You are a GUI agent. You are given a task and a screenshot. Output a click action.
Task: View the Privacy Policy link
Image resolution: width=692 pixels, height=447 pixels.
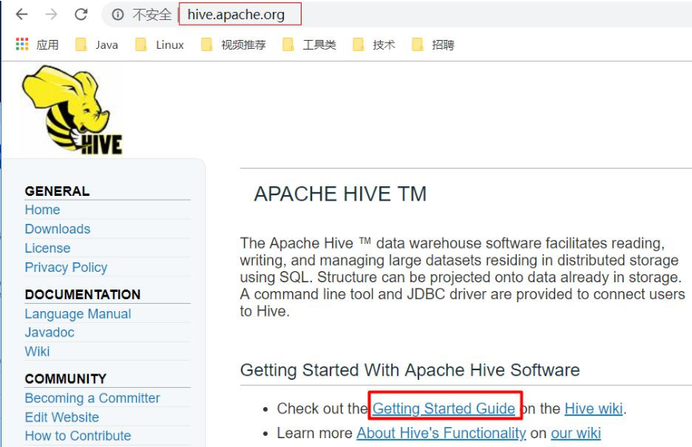click(66, 267)
